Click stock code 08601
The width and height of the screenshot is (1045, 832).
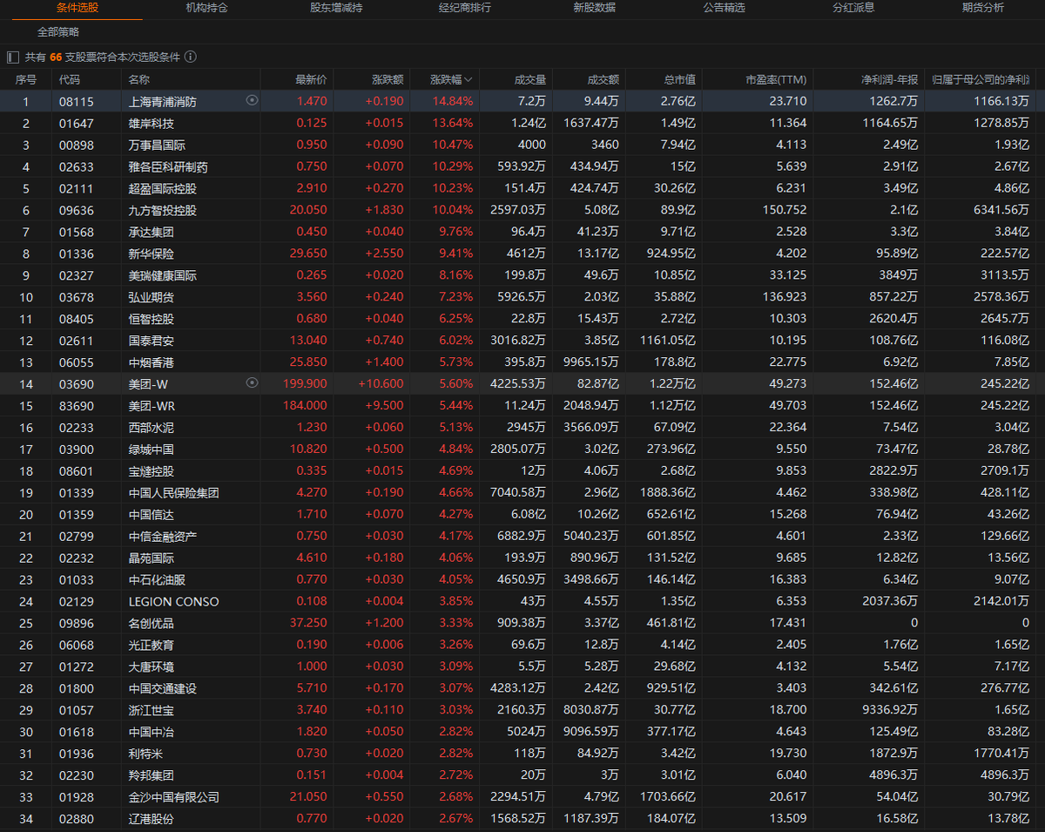[76, 470]
